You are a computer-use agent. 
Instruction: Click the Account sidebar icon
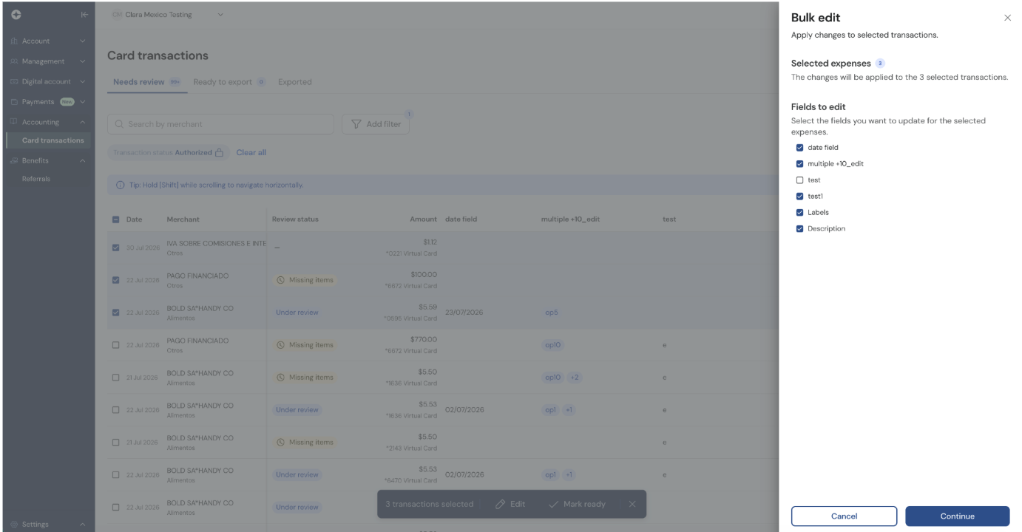[x=14, y=41]
